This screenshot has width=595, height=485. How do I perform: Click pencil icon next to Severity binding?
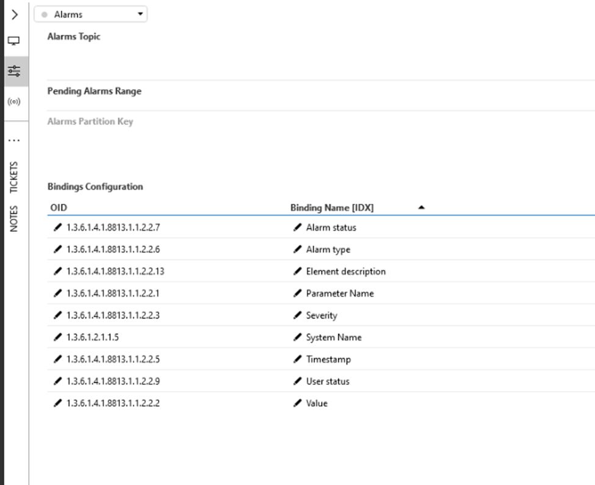click(297, 315)
